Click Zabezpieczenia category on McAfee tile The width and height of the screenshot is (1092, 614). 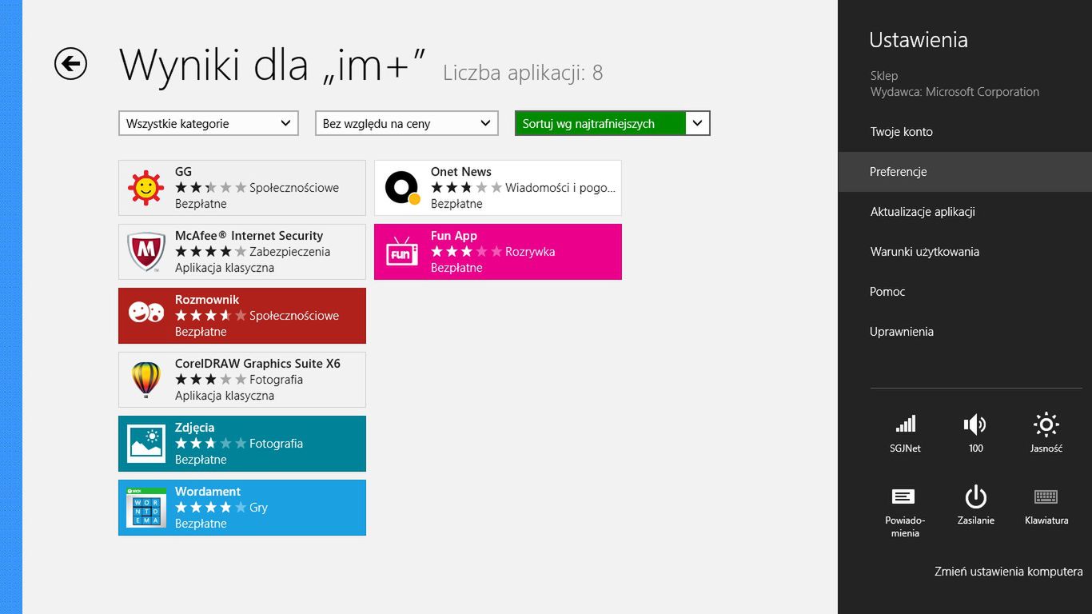click(x=289, y=252)
